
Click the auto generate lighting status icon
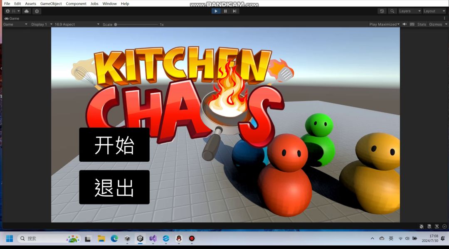point(437,227)
